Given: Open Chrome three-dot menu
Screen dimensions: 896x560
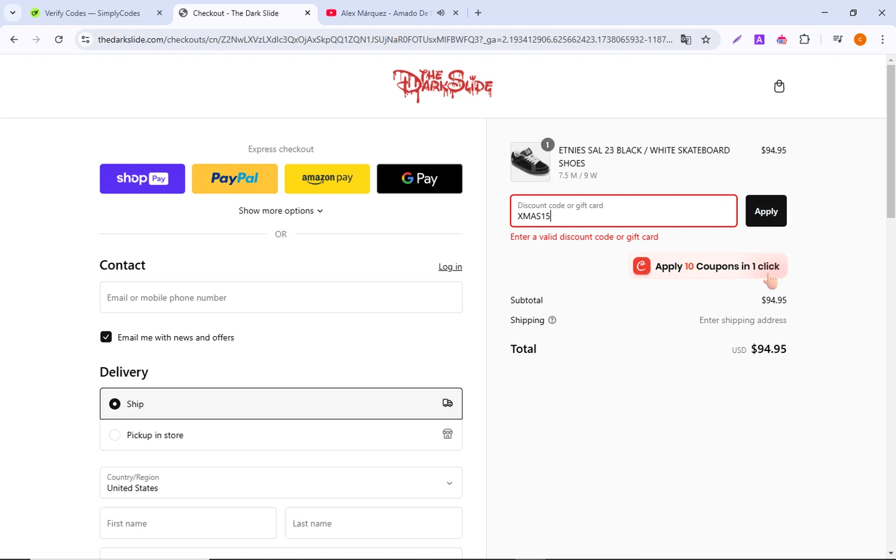Looking at the screenshot, I should 882,39.
